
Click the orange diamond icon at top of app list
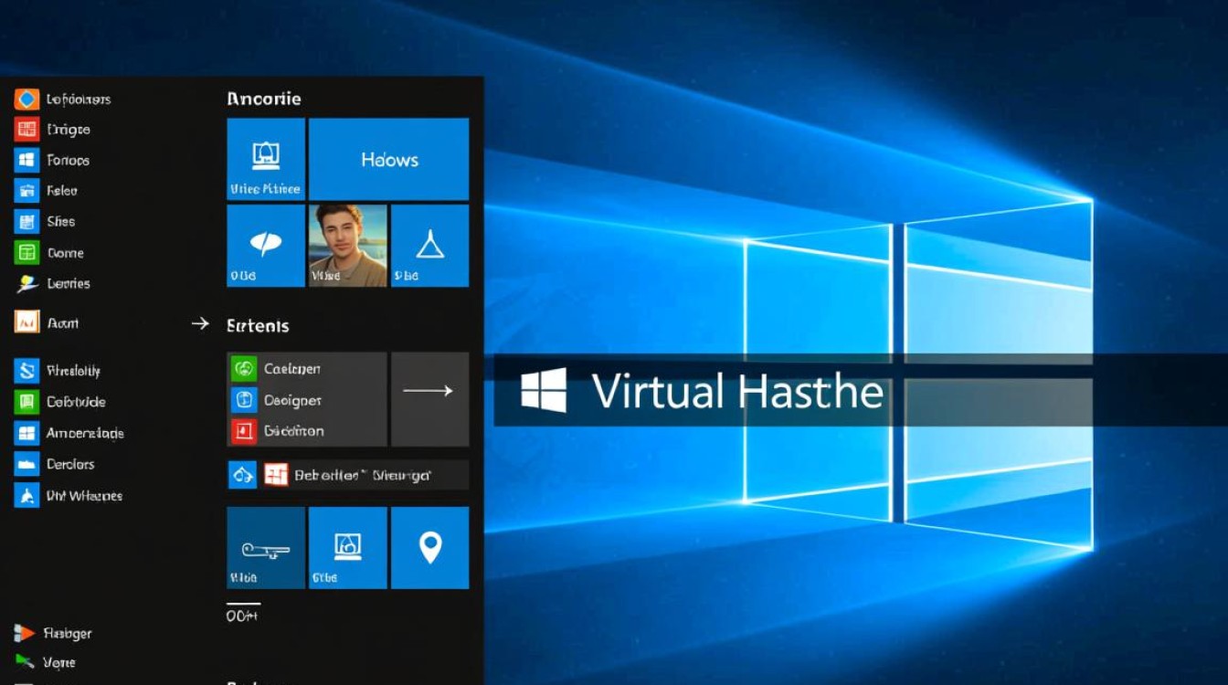26,100
